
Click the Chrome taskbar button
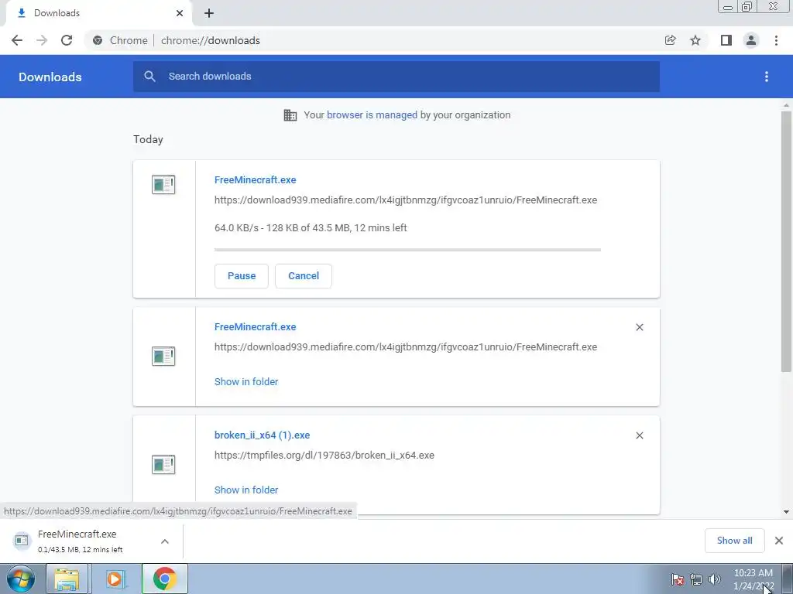[165, 579]
